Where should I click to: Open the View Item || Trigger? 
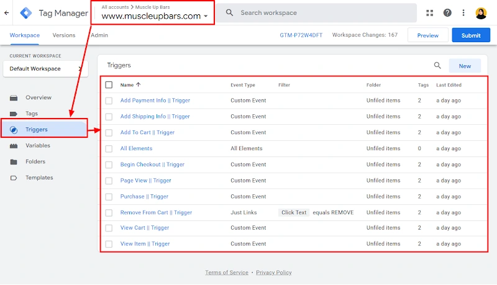pos(145,244)
